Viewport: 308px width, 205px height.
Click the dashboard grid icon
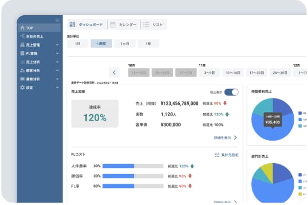(x=72, y=24)
